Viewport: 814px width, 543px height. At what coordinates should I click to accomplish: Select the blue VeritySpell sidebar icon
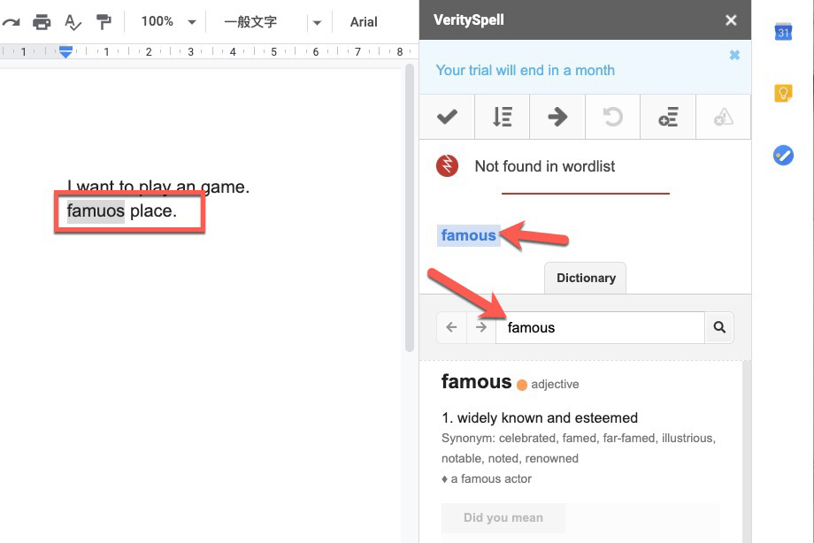point(782,155)
